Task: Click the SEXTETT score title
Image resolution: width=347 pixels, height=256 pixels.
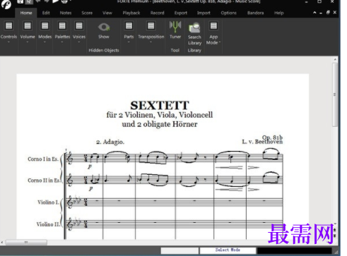Action: (160, 105)
